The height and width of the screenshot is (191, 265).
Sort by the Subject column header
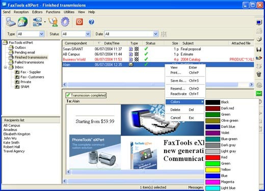[x=188, y=43]
